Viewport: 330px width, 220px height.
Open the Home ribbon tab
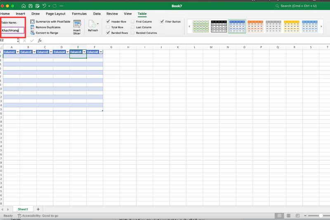pyautogui.click(x=5, y=14)
